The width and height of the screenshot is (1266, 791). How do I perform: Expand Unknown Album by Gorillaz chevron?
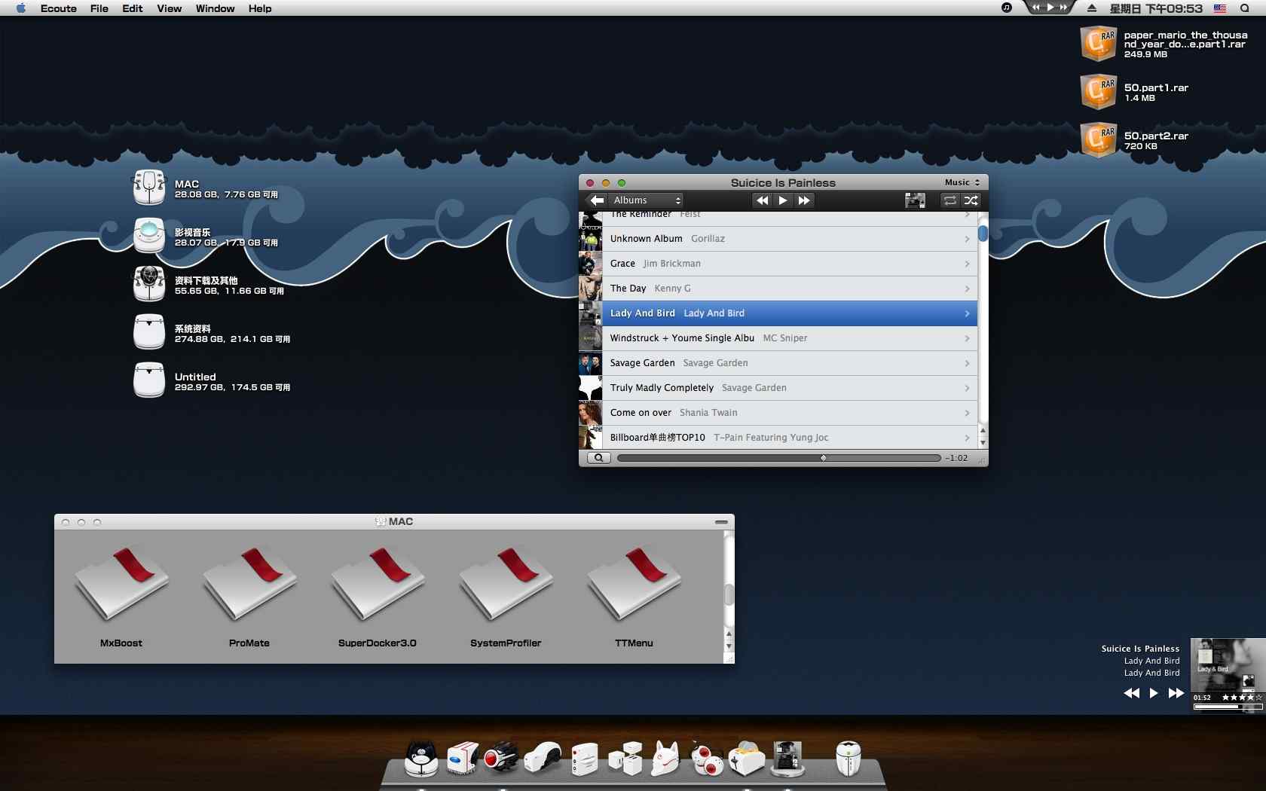pyautogui.click(x=967, y=239)
